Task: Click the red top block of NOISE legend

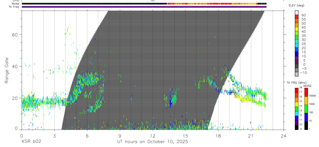Action: point(306,92)
